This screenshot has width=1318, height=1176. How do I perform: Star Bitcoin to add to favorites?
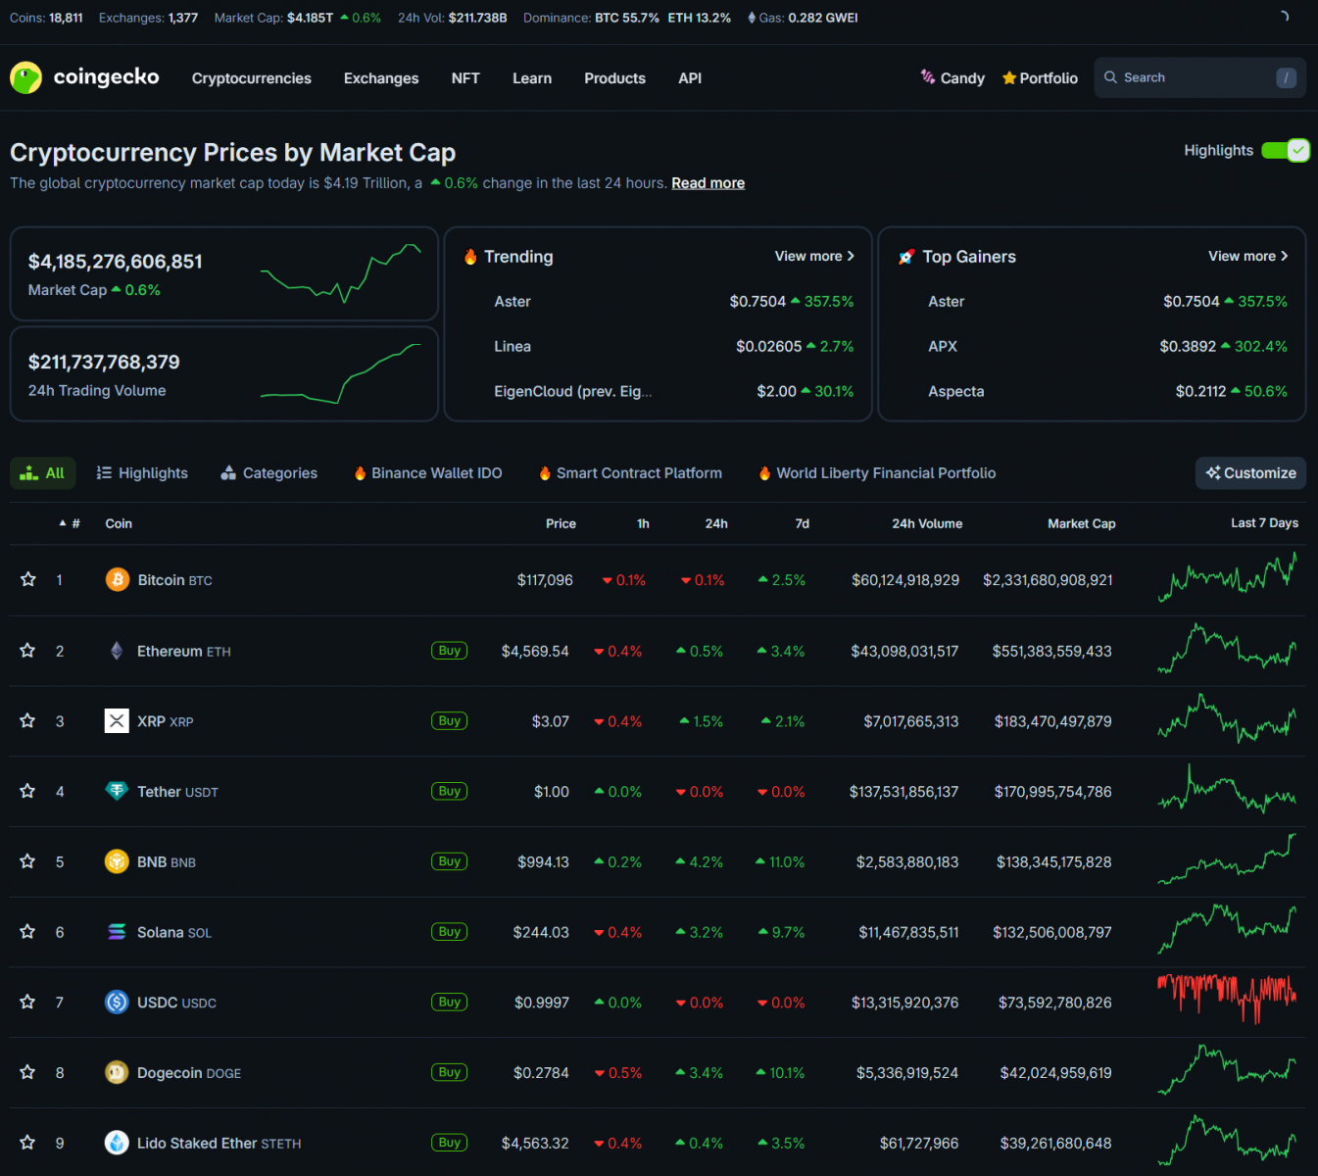(28, 580)
